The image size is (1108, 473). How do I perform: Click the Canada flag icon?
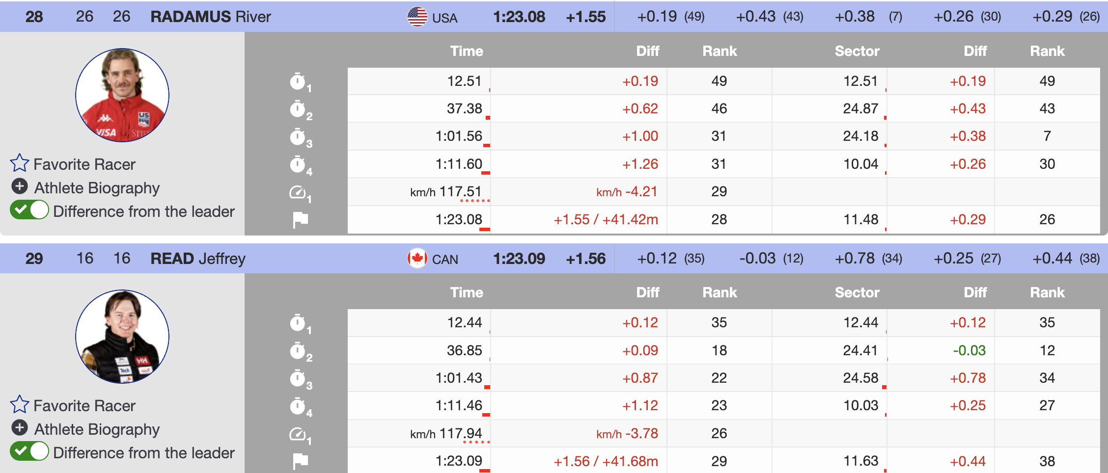pyautogui.click(x=417, y=258)
